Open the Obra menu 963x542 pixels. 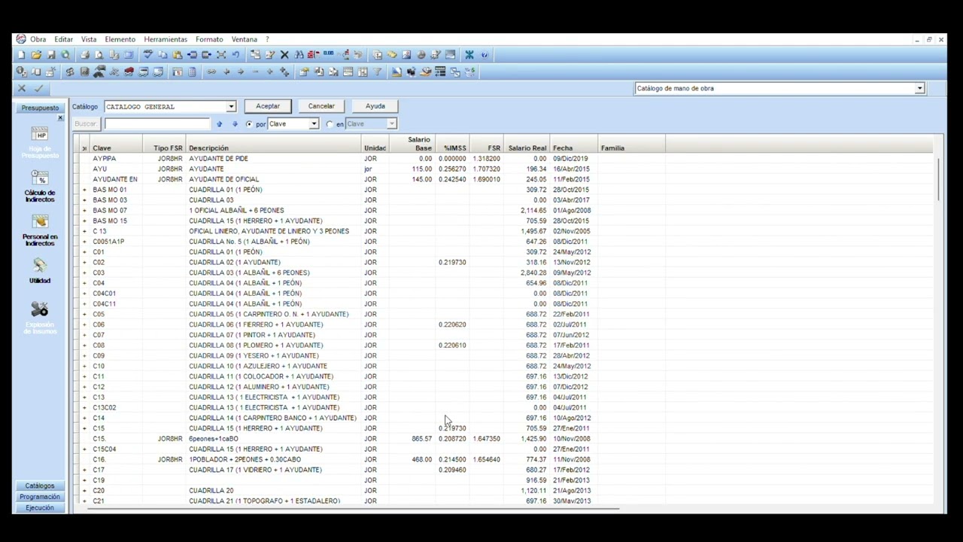[x=38, y=39]
